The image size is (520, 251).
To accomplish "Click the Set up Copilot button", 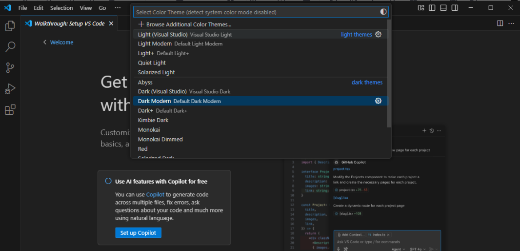I will coord(138,233).
